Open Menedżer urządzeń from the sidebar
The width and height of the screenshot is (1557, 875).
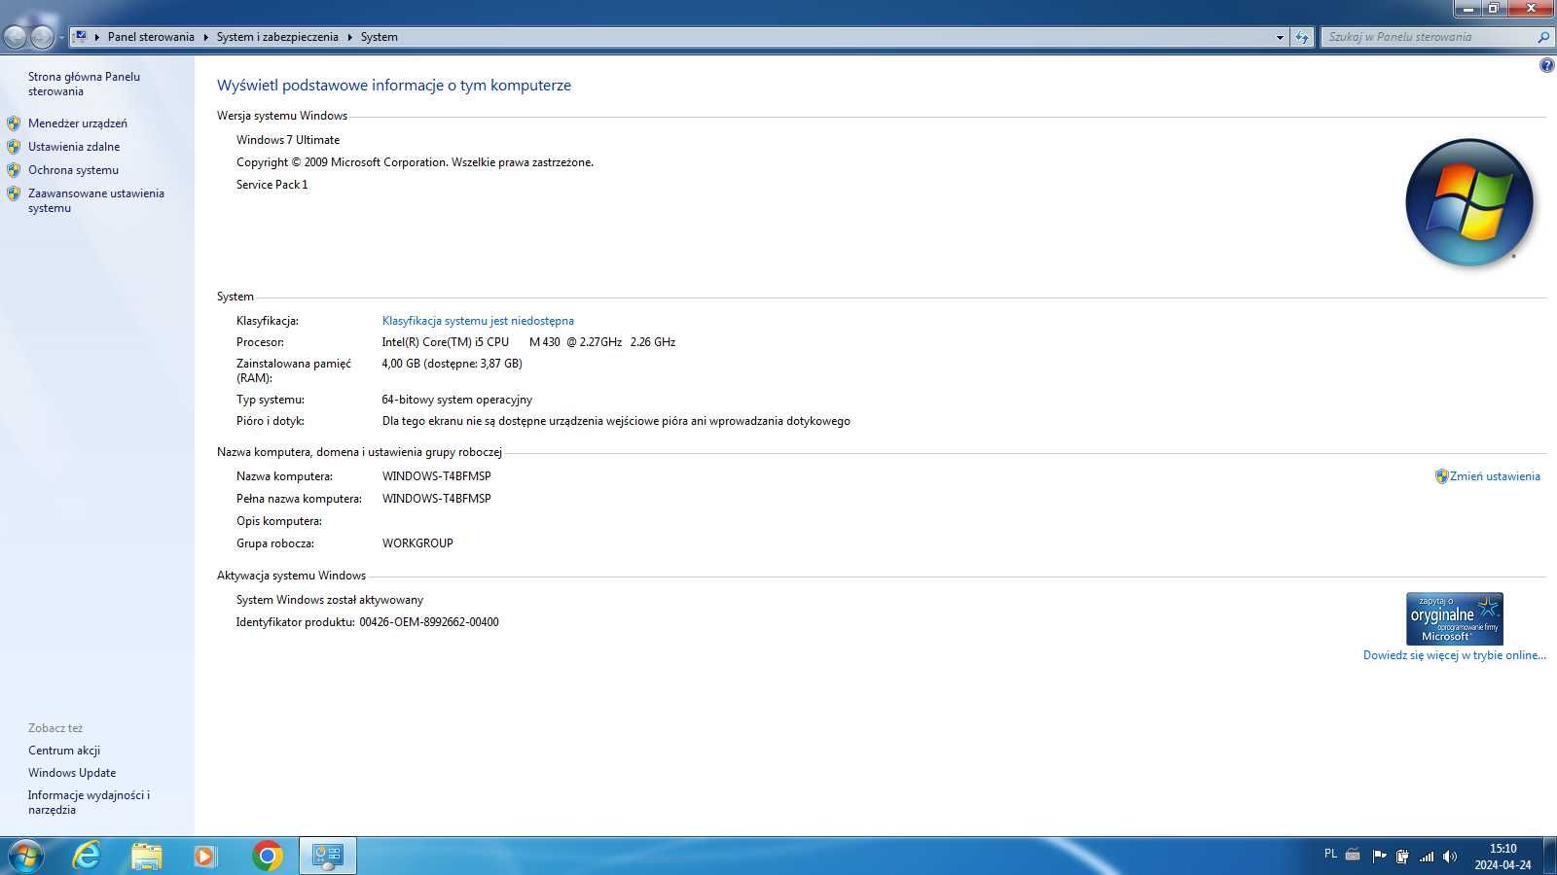click(77, 123)
